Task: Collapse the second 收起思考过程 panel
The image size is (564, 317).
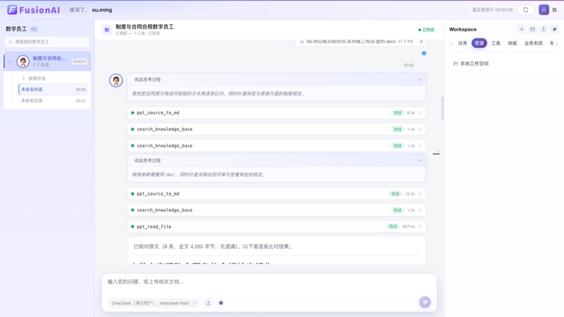Action: pos(420,161)
